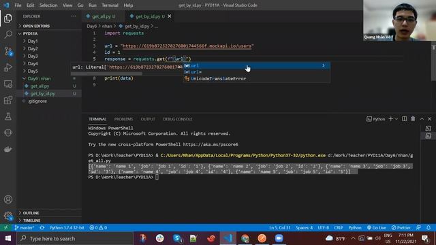Click Prettier status bar item
Screen dimensions: 436x245
coord(401,227)
